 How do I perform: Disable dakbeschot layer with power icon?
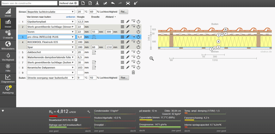tap(139, 52)
